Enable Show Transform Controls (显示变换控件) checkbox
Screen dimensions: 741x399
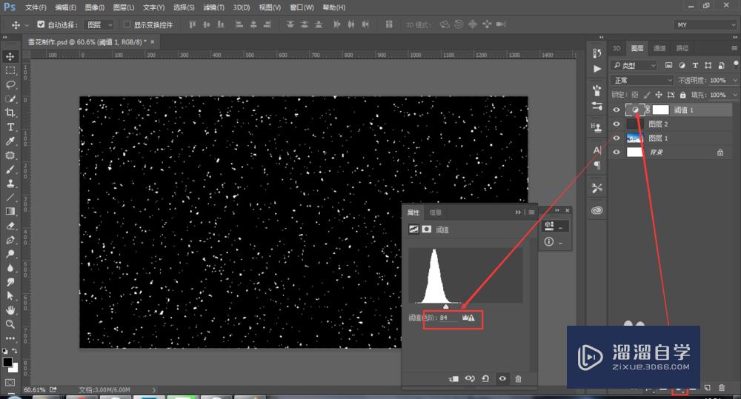[127, 24]
